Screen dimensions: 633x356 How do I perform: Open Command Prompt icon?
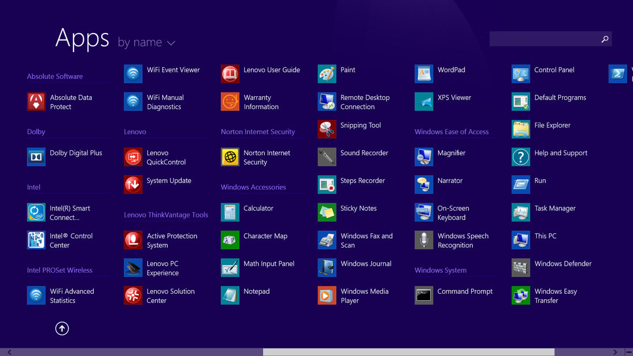coord(424,295)
